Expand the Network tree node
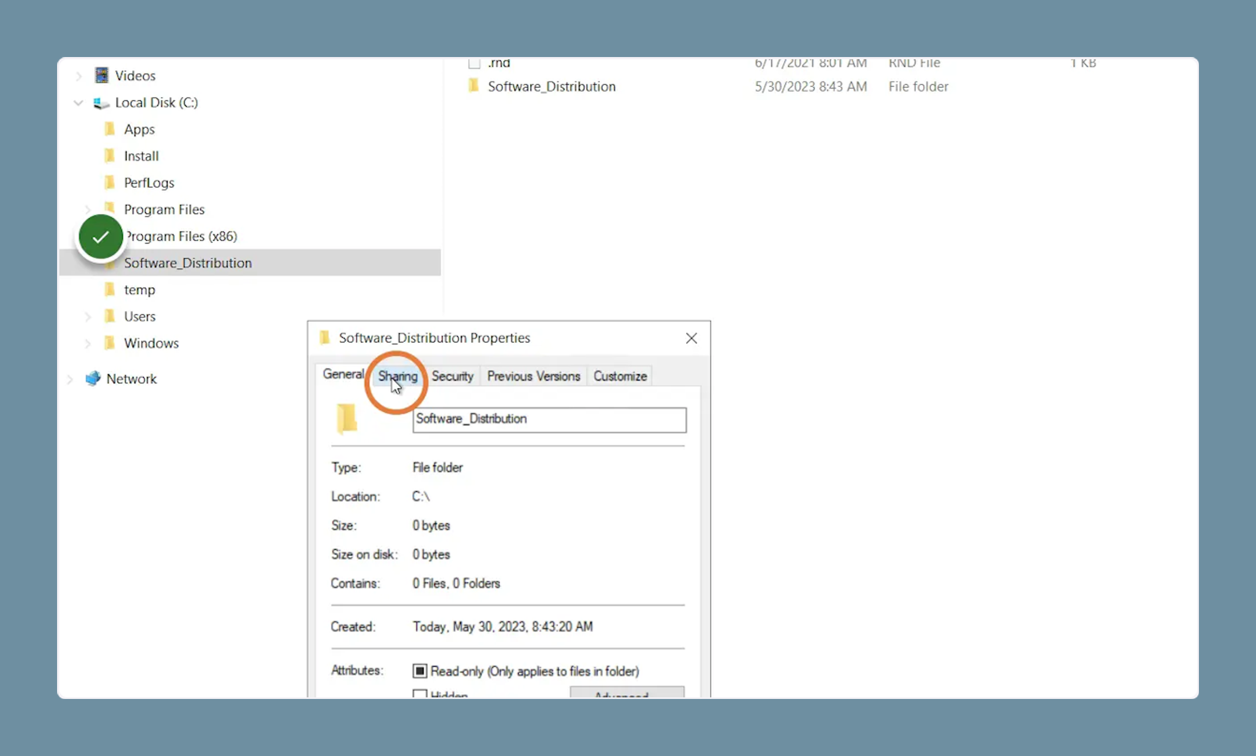Viewport: 1256px width, 756px height. coord(70,379)
